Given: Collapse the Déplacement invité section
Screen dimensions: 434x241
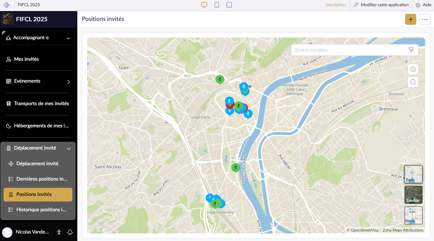Looking at the screenshot, I should pyautogui.click(x=68, y=149).
